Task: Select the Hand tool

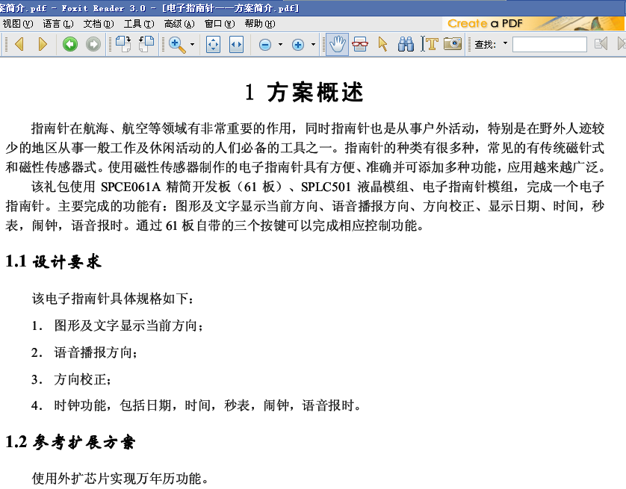Action: pos(337,44)
